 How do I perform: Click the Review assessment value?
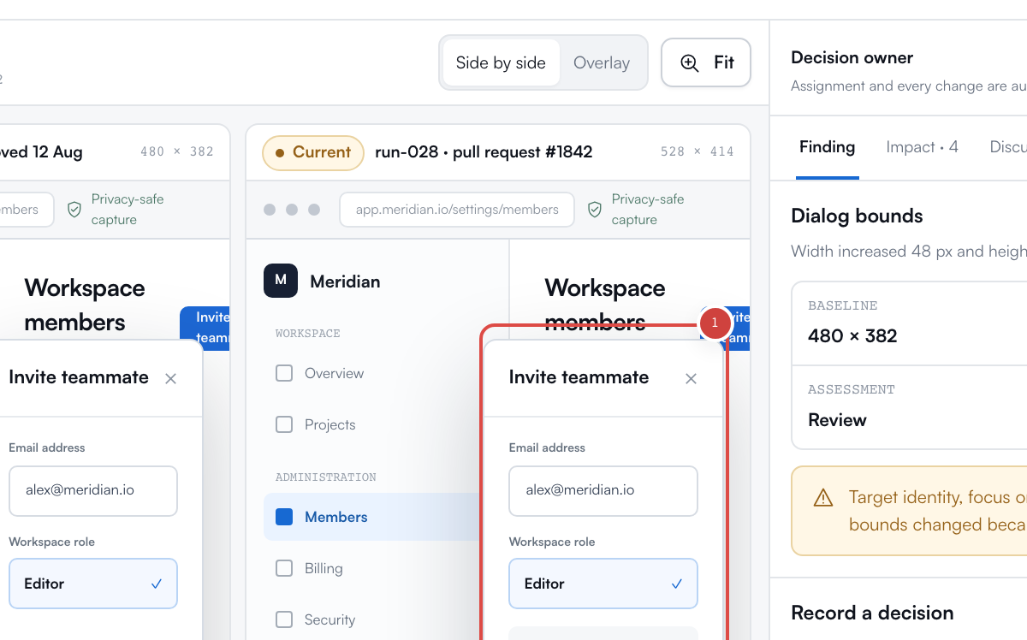pos(837,420)
